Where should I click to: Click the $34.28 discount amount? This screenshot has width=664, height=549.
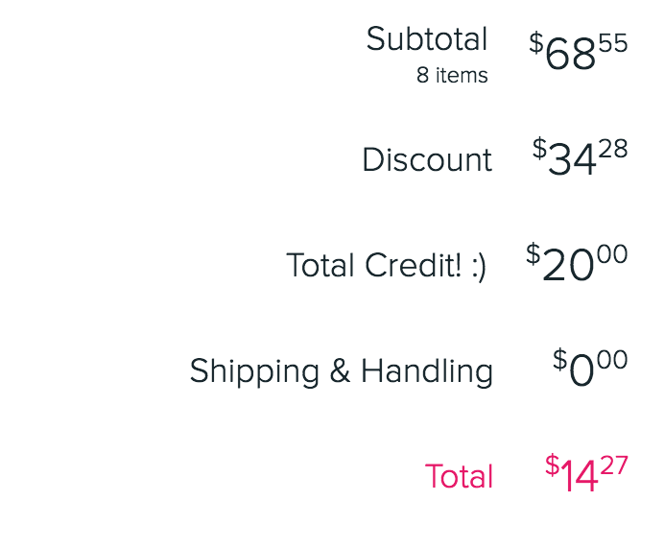click(x=581, y=156)
